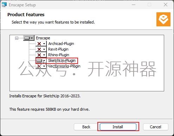Click the Enscape orange logo

point(163,19)
